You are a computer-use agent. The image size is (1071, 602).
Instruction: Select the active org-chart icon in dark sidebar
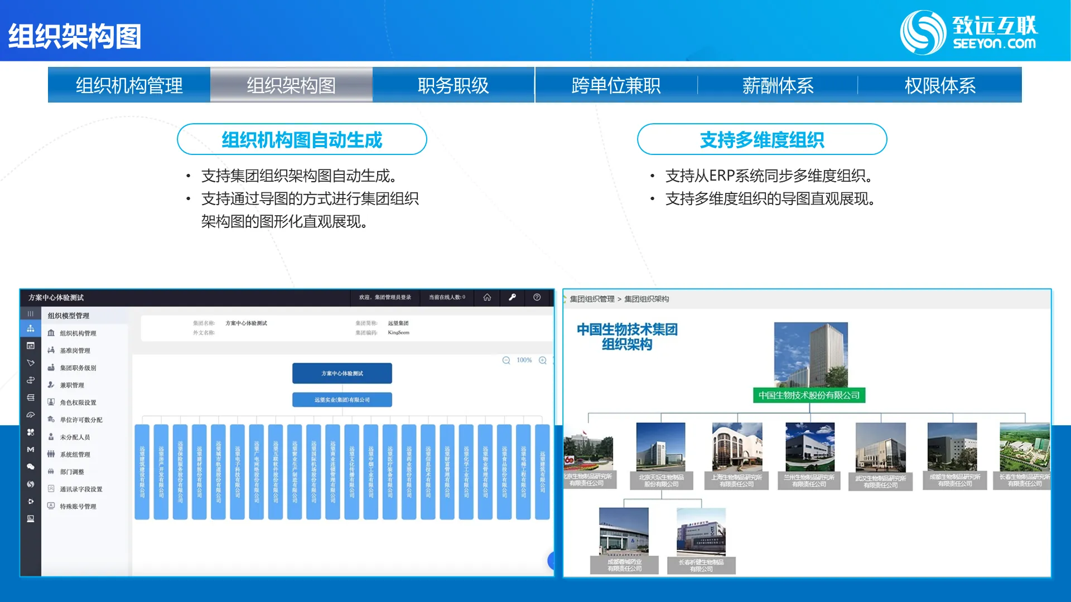point(31,328)
